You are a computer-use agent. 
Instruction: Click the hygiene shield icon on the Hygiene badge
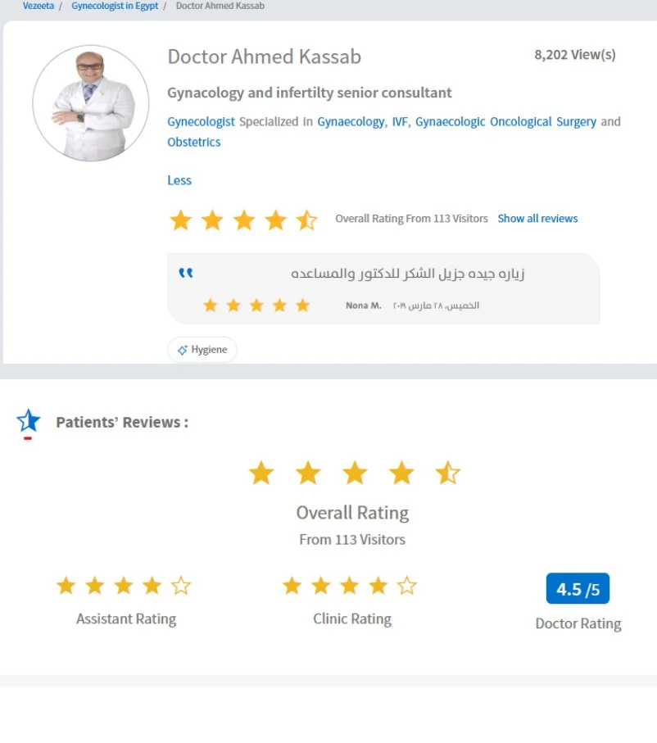(x=181, y=349)
